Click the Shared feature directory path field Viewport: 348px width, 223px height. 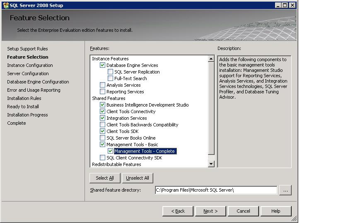(216, 190)
